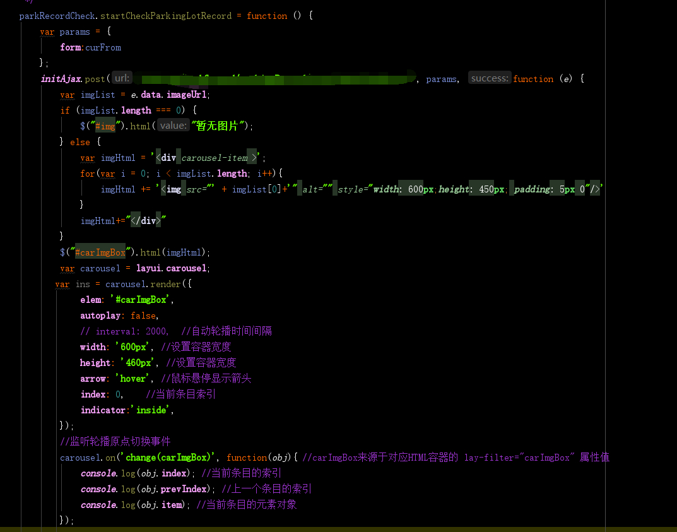Click the initAjax identifier
This screenshot has height=532, width=677.
[61, 79]
